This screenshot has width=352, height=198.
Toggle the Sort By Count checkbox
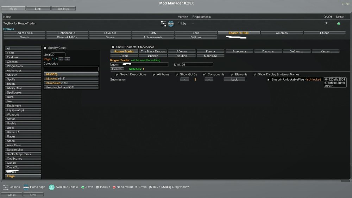(x=45, y=48)
